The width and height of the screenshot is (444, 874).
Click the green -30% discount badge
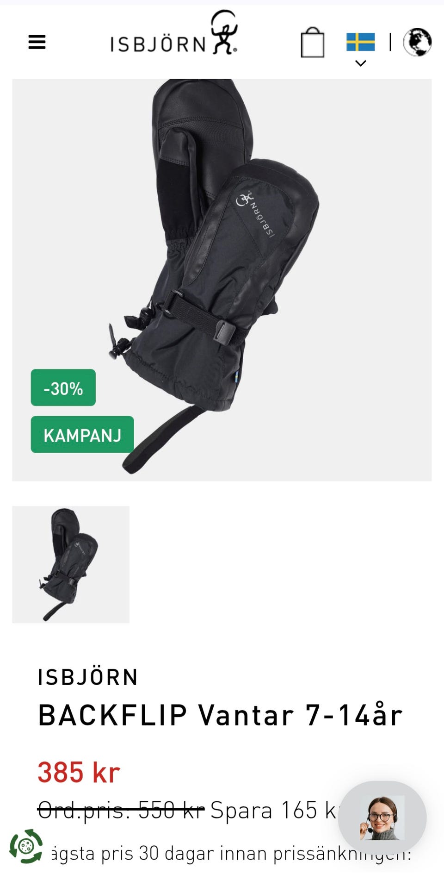point(63,387)
